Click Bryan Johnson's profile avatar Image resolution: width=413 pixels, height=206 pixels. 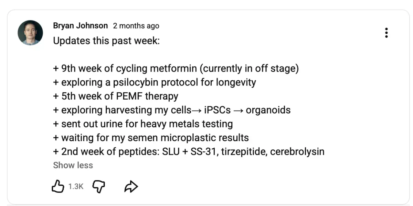pyautogui.click(x=30, y=33)
